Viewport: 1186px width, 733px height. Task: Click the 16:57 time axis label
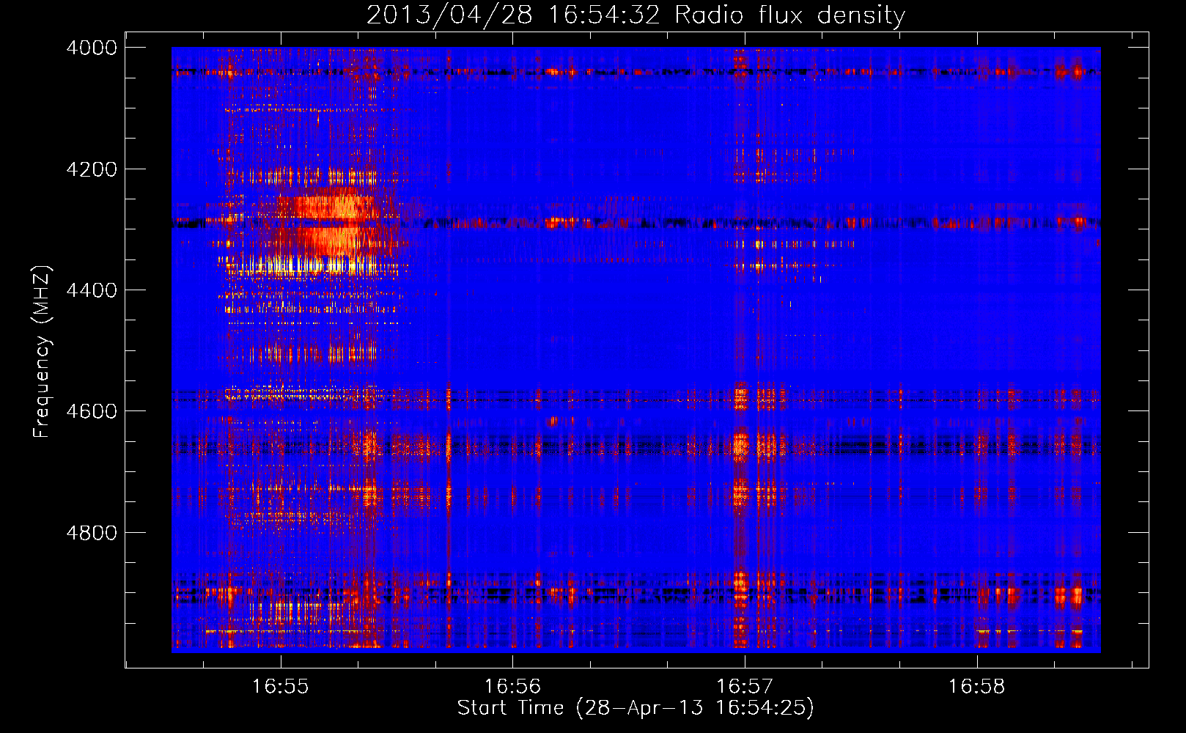[745, 687]
